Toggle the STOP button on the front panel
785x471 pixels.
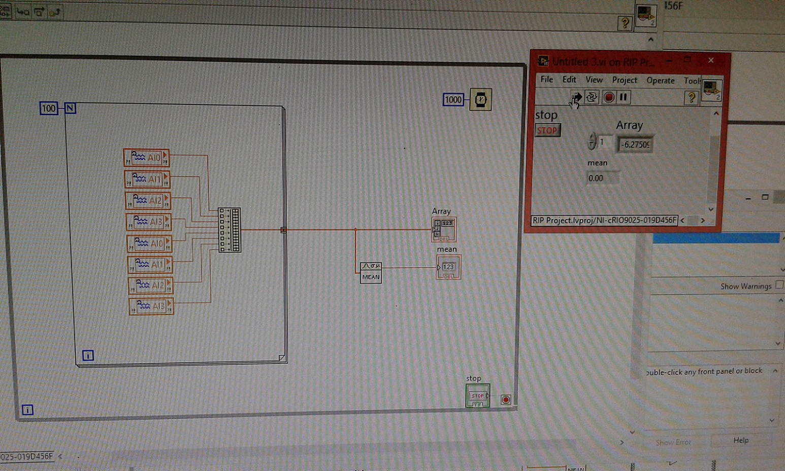[x=547, y=130]
